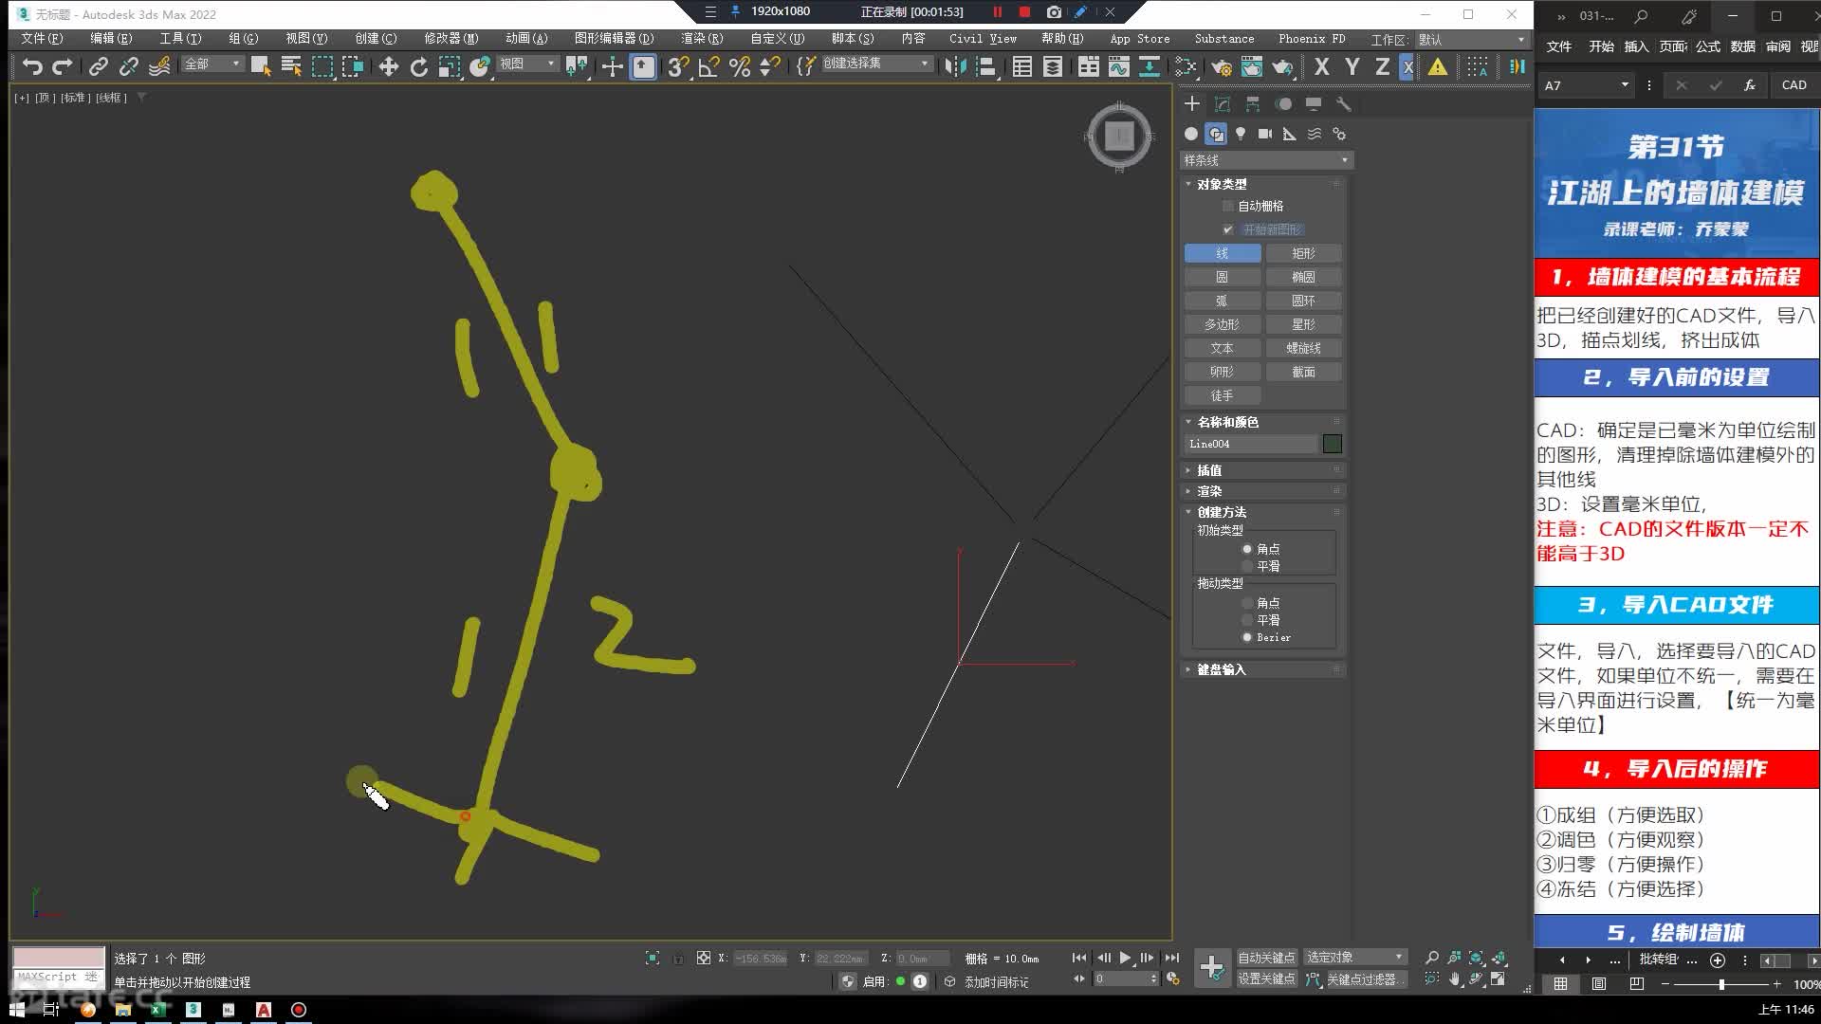
Task: Enable the 自动栅格 checkbox
Action: click(1228, 206)
